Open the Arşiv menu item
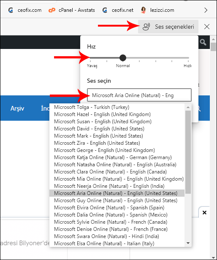 coord(17,108)
